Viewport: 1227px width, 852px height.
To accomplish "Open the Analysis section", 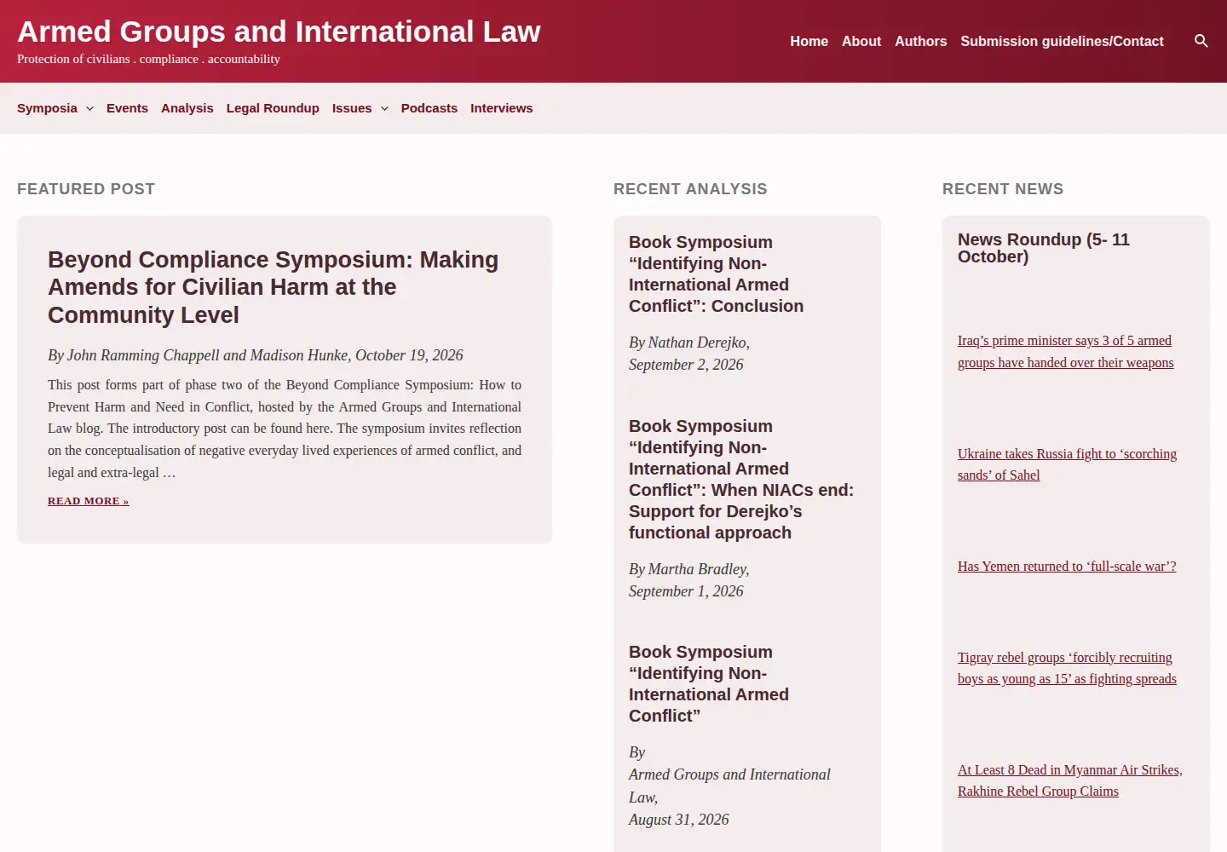I will 187,108.
